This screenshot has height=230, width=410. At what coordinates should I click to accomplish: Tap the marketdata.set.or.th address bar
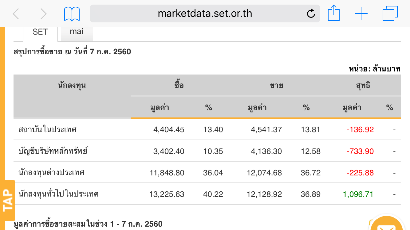[x=205, y=13]
